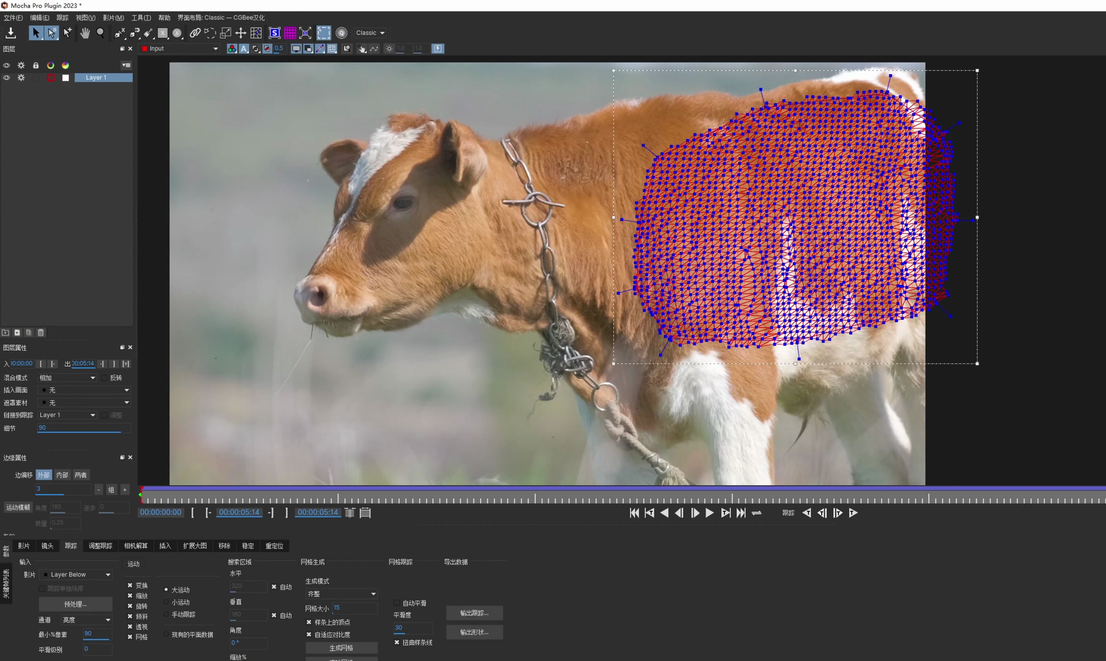1106x661 pixels.
Task: Select the Hand pan tool
Action: 85,32
